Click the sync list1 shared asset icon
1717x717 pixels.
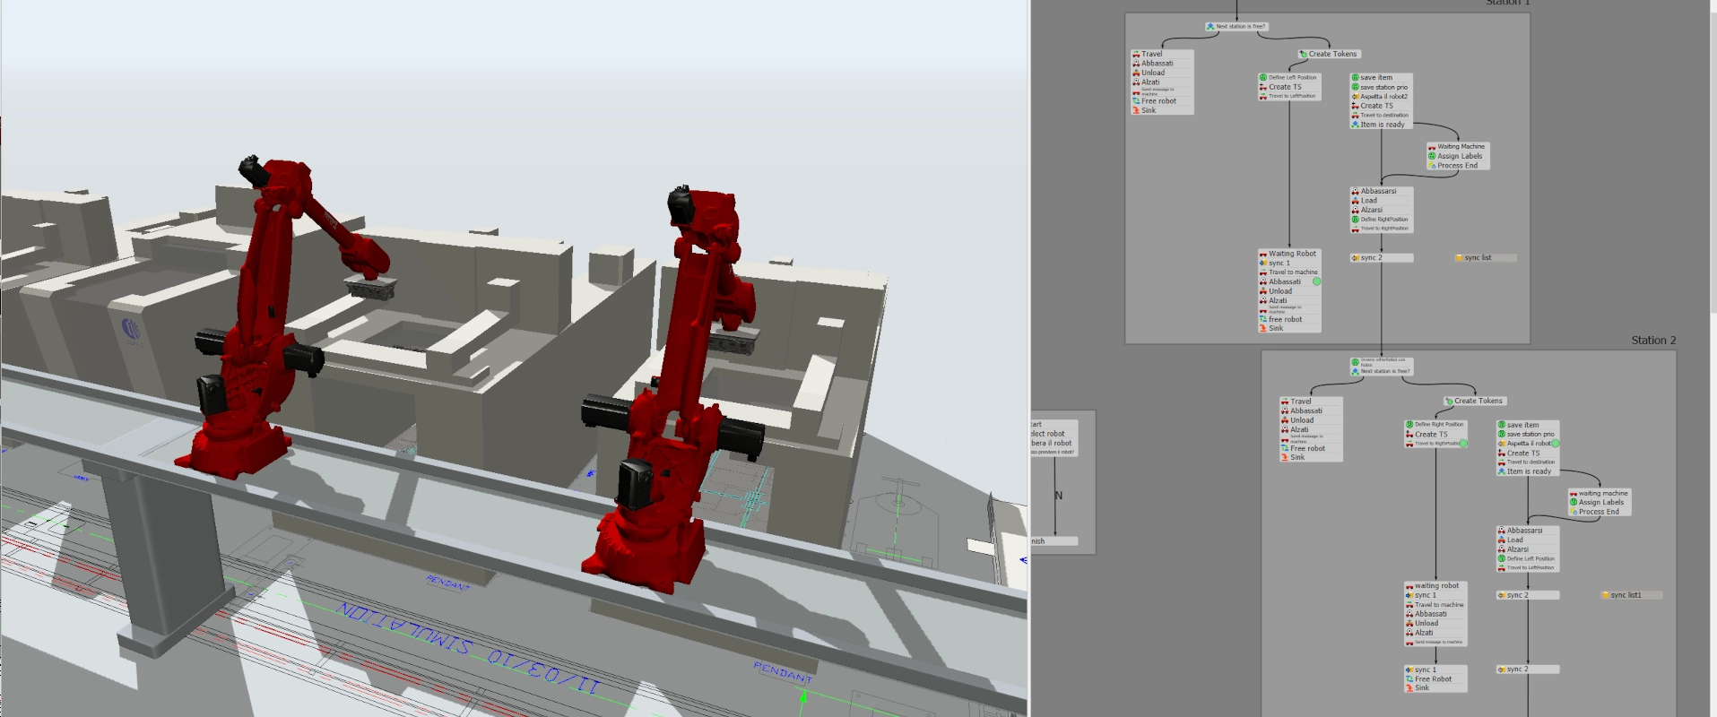1606,595
